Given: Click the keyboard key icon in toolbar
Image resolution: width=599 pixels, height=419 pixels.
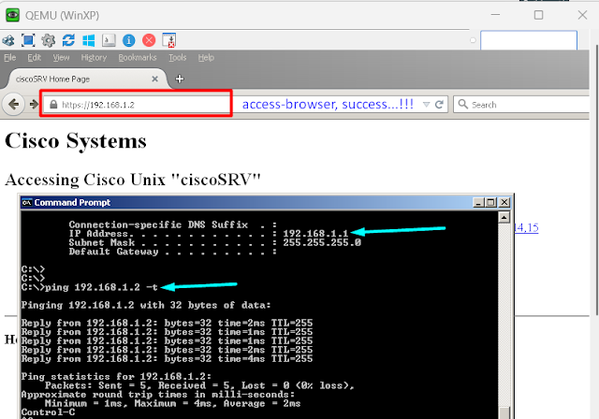Looking at the screenshot, I should [109, 40].
